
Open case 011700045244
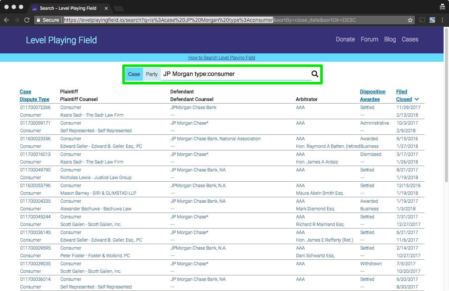click(35, 217)
